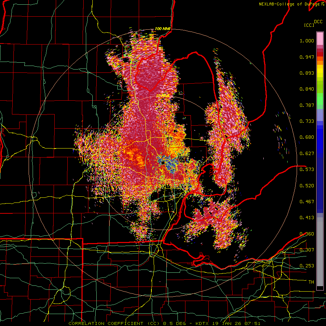Screen dimensions: 326x326
Task: Pick the gray low-value color bar segment
Action: click(320, 252)
